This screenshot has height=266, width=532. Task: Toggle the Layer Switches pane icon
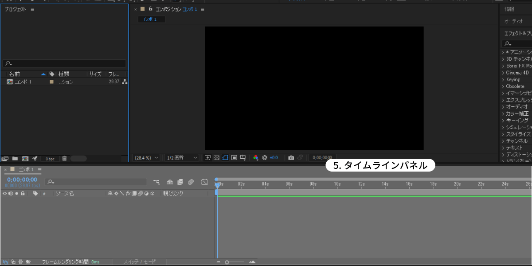5,262
